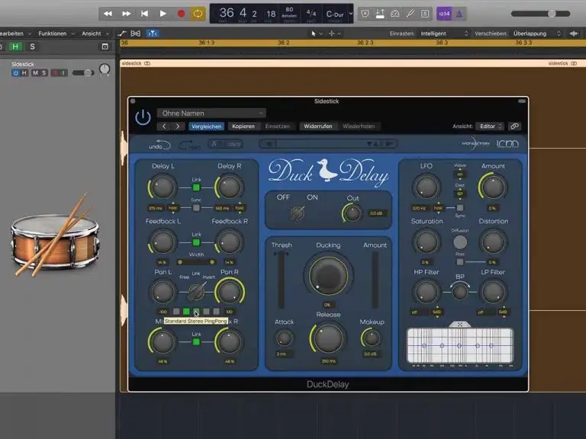Click the DuckDelay redo icon
This screenshot has height=439, width=586.
pyautogui.click(x=190, y=145)
